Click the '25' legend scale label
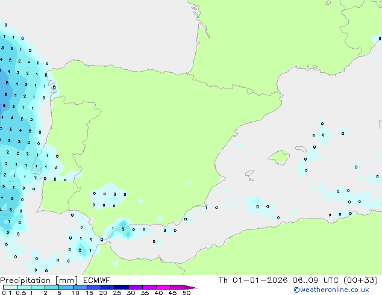Image resolution: width=382 pixels, height=295 pixels. pyautogui.click(x=117, y=293)
